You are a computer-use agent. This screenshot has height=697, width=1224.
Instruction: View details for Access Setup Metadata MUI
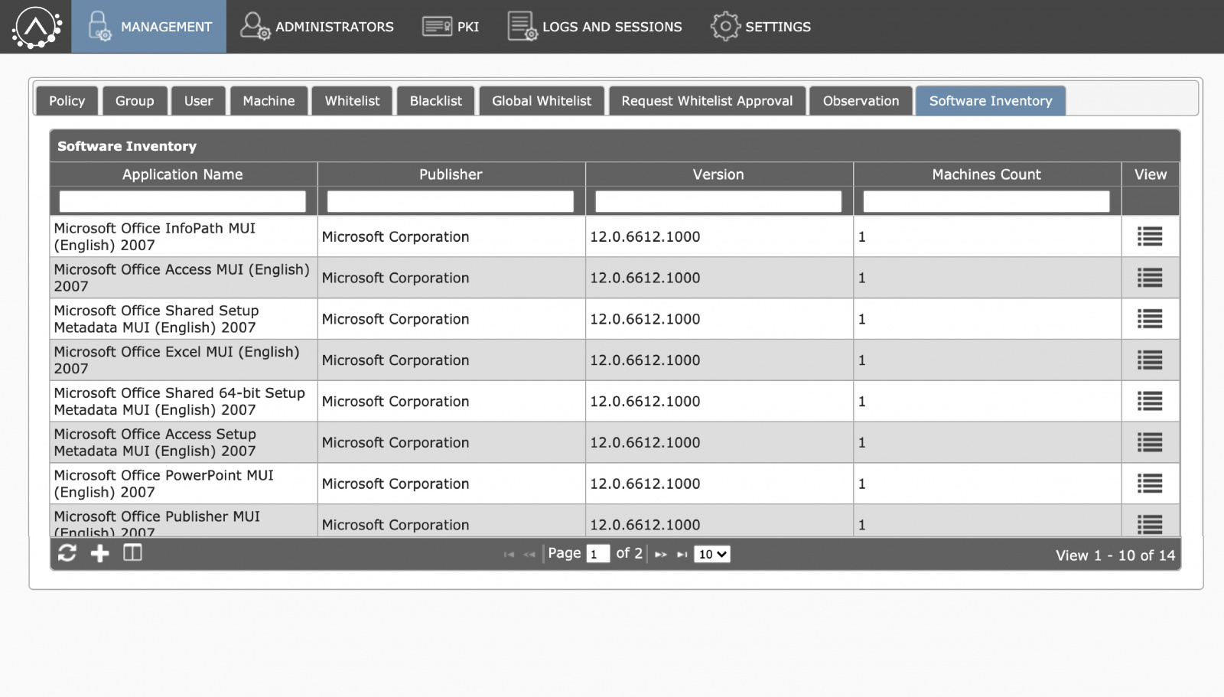(x=1150, y=443)
